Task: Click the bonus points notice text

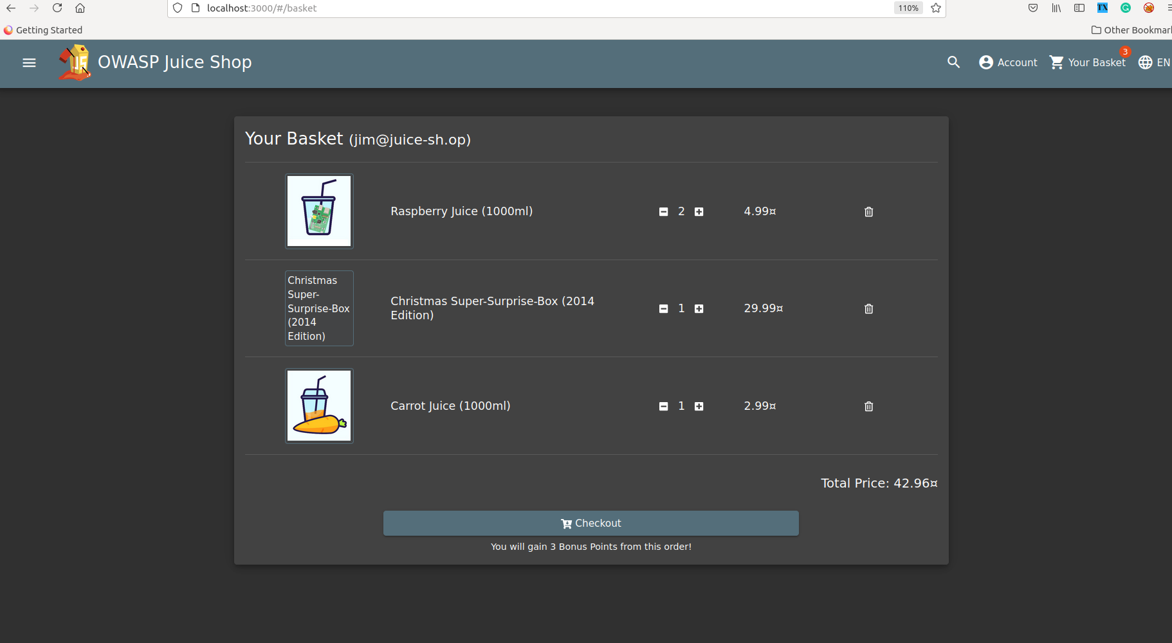Action: [591, 547]
